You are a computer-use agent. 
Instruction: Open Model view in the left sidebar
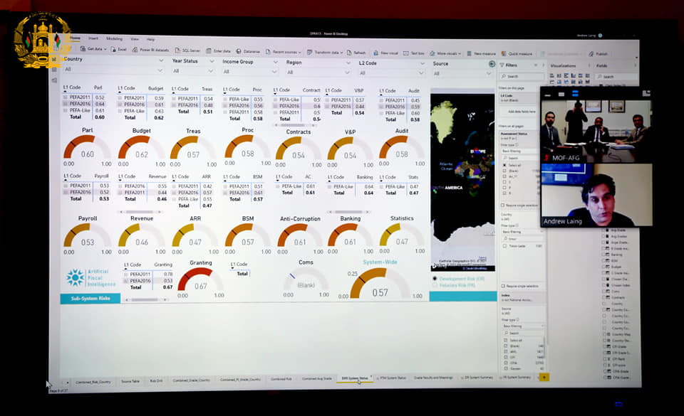54,80
